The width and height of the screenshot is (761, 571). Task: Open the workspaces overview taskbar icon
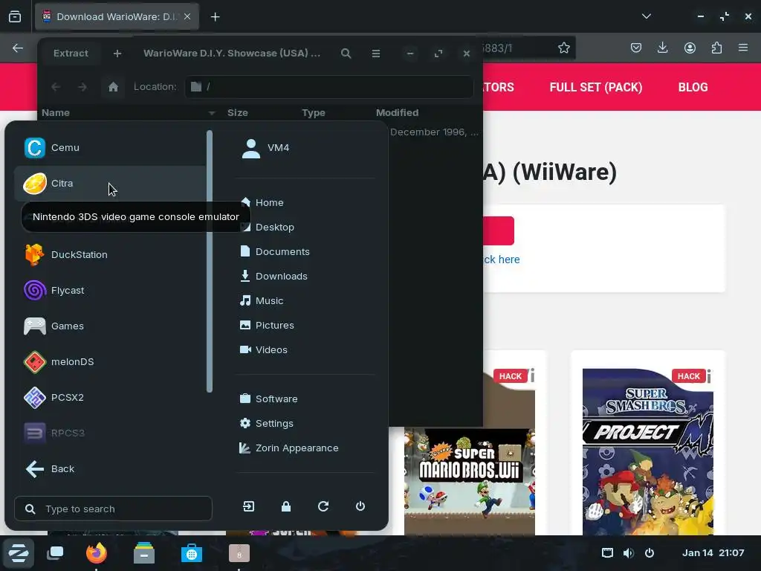pyautogui.click(x=55, y=553)
